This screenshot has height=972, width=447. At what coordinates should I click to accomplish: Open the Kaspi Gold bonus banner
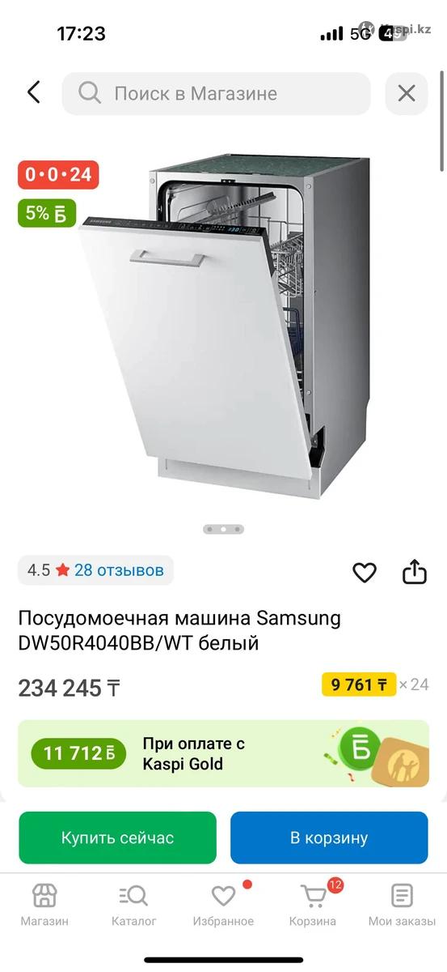tap(223, 753)
